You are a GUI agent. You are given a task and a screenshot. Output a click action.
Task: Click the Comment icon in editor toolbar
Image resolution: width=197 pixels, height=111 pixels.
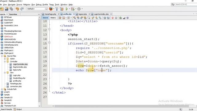pos(120,18)
